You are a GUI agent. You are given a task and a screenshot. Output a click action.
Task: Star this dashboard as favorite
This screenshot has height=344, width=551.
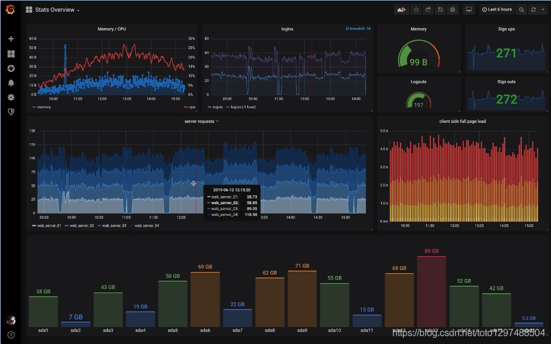416,9
